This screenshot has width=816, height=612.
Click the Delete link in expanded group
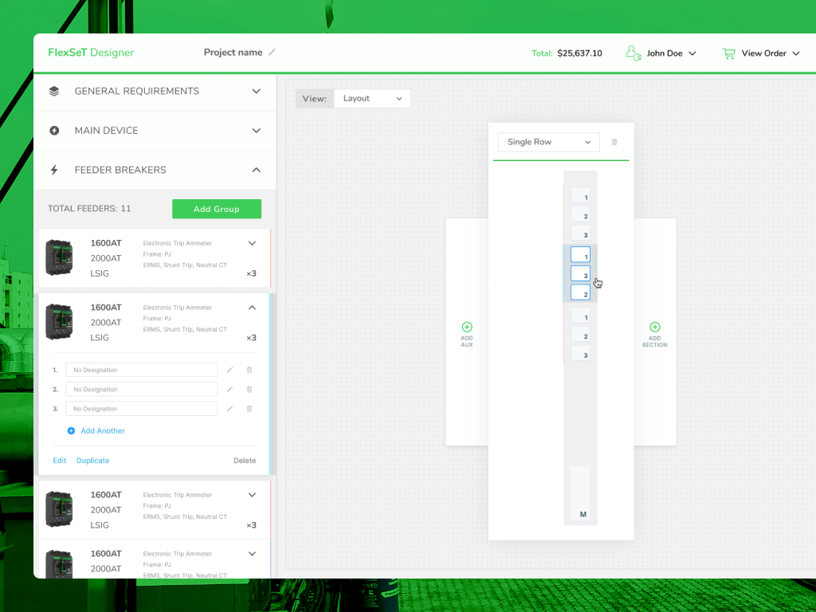[x=245, y=461]
